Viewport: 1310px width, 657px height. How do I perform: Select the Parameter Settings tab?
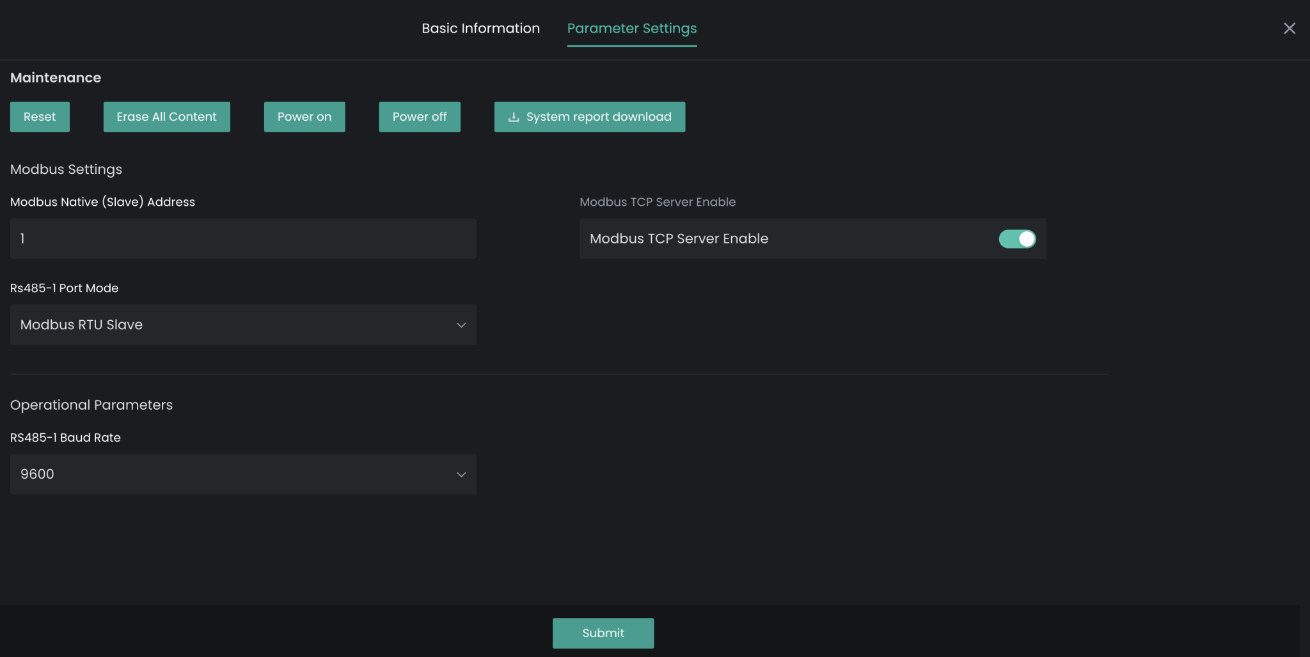(631, 28)
